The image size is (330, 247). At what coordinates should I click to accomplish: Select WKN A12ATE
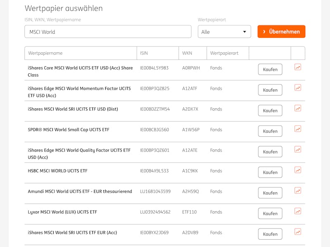(190, 150)
